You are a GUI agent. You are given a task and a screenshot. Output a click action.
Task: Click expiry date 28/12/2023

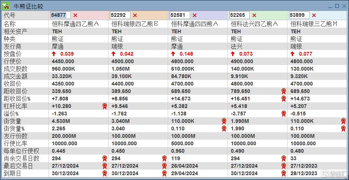pyautogui.click(x=304, y=174)
